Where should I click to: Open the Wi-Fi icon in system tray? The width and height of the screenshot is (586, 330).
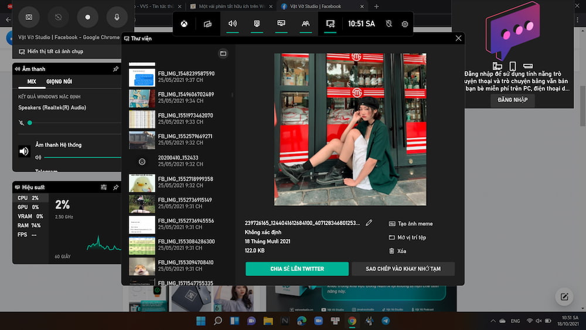[x=530, y=321]
